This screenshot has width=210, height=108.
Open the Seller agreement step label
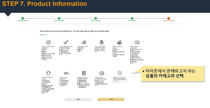23,21
